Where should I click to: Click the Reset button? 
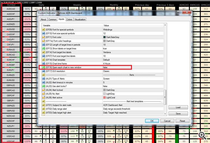coord(182,121)
